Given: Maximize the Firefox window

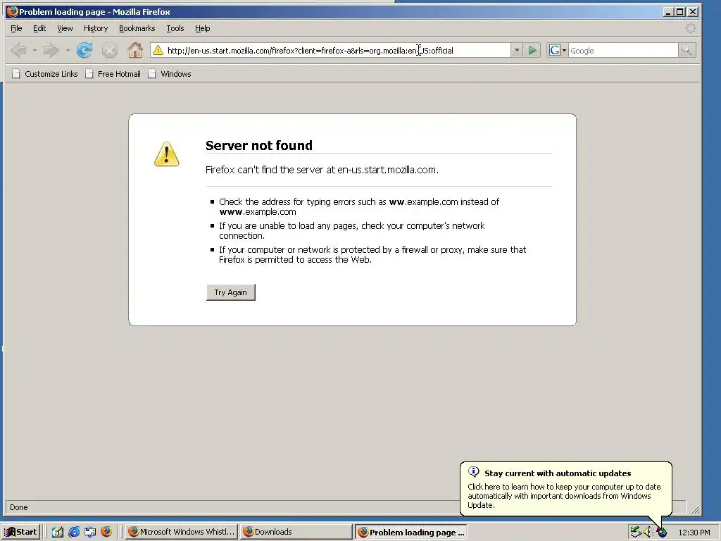Looking at the screenshot, I should 681,11.
